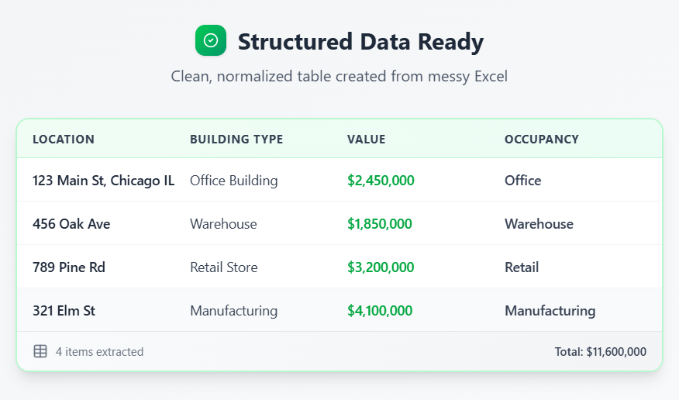The height and width of the screenshot is (400, 679).
Task: Click the OCCUPANCY column header
Action: click(541, 140)
